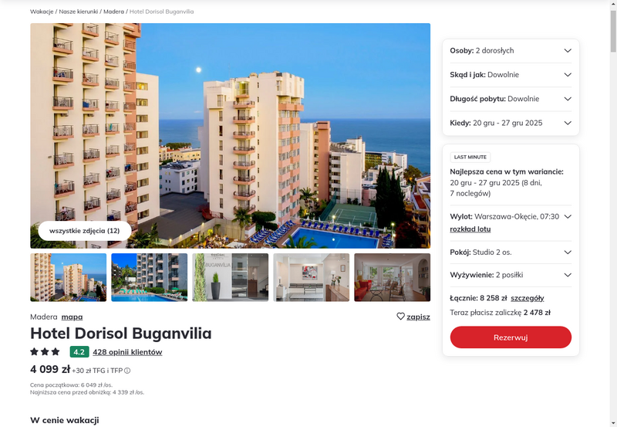The height and width of the screenshot is (427, 617).
Task: Navigate to Madera breadcrumb
Action: point(113,12)
